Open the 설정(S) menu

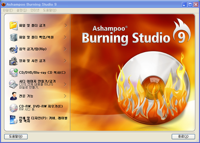tap(22, 10)
